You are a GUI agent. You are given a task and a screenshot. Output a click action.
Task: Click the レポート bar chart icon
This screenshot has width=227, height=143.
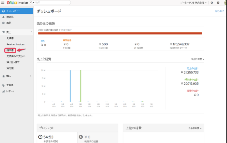3,91
